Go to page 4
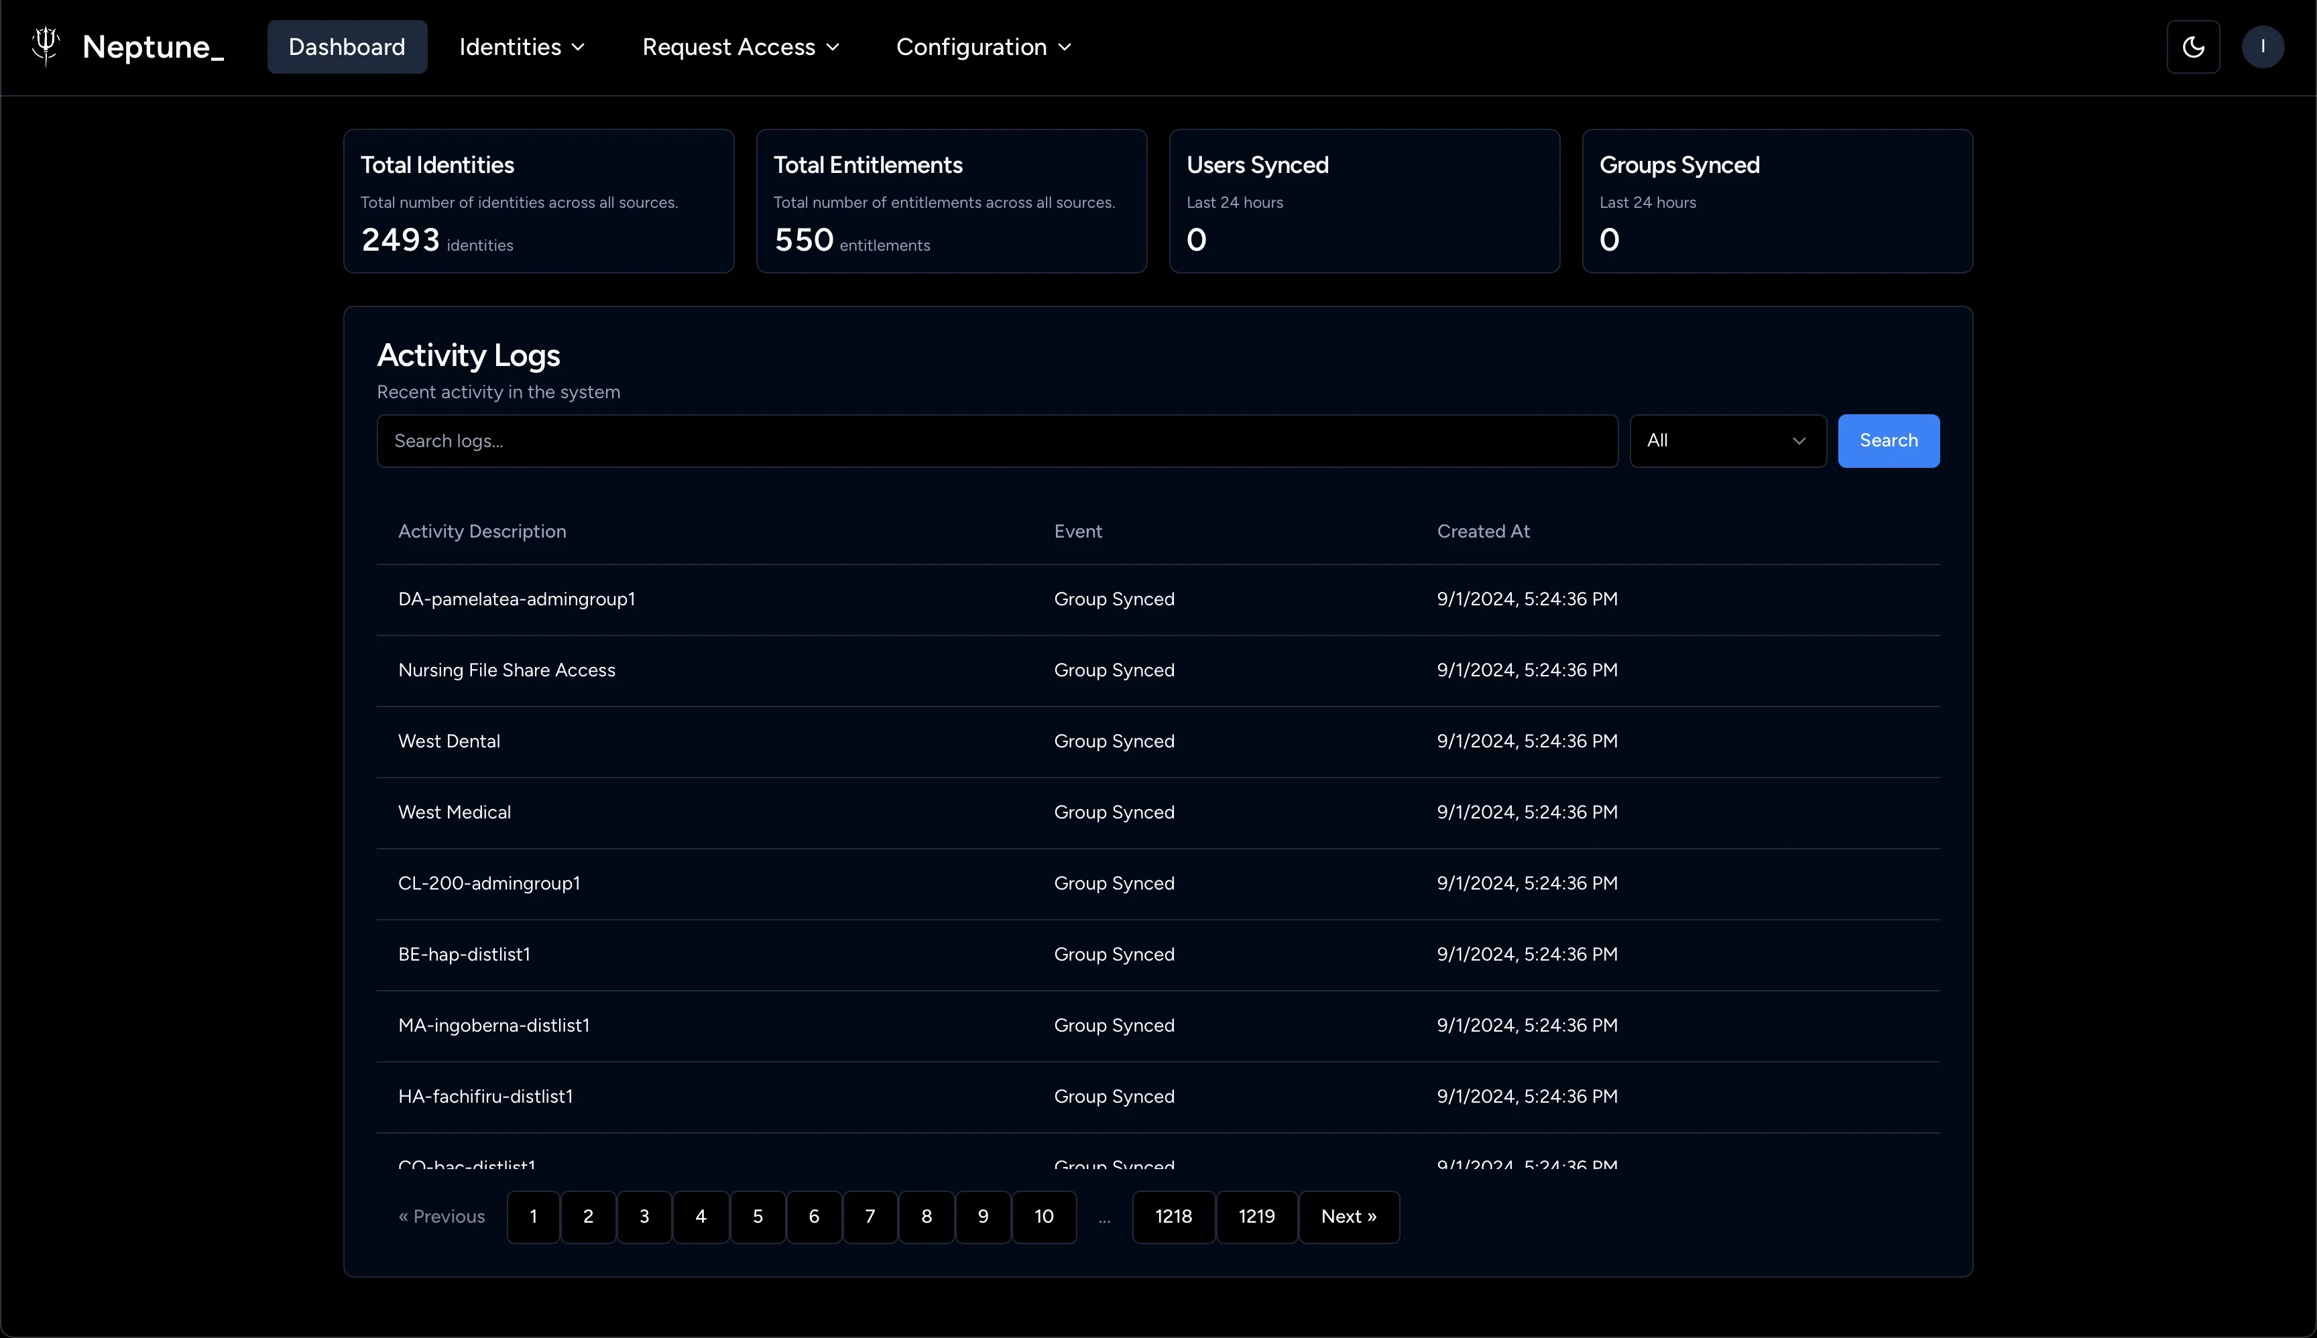The image size is (2317, 1338). 701,1217
